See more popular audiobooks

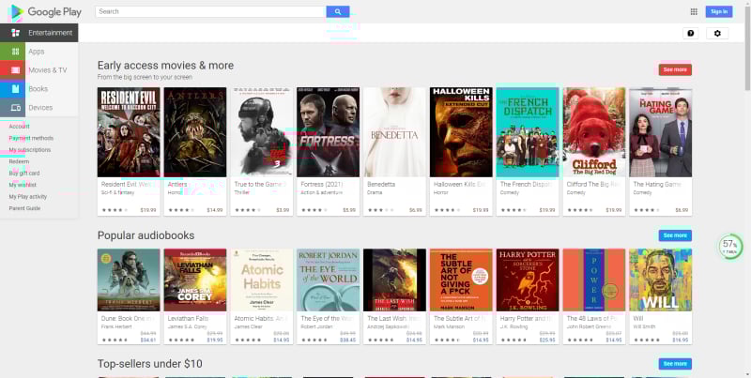[x=674, y=235]
